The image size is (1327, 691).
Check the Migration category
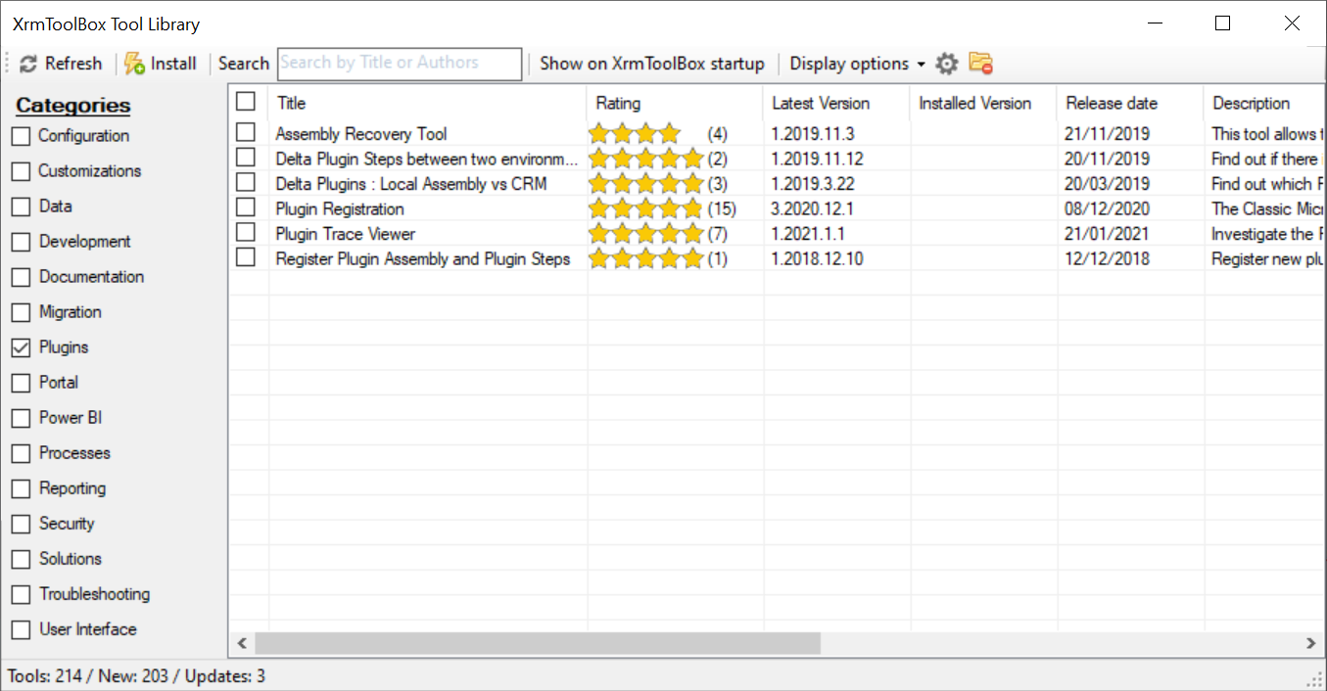click(x=21, y=312)
